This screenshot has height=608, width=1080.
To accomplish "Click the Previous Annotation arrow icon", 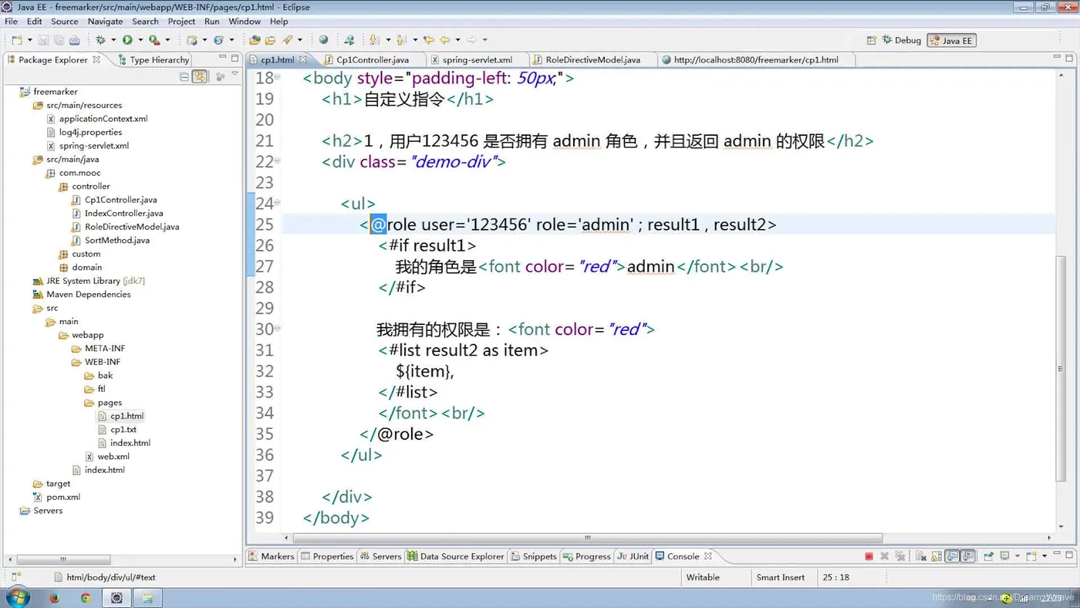I will (x=401, y=40).
